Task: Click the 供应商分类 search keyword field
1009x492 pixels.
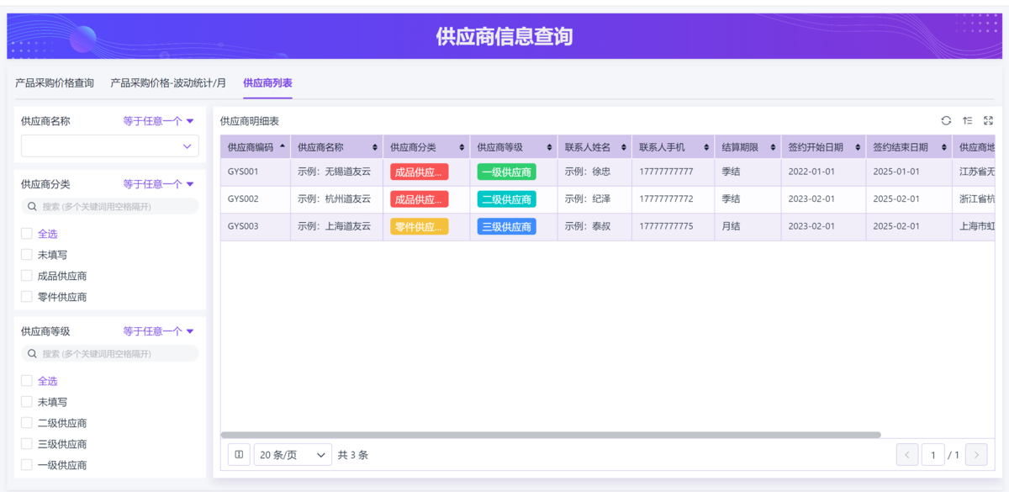Action: coord(110,206)
